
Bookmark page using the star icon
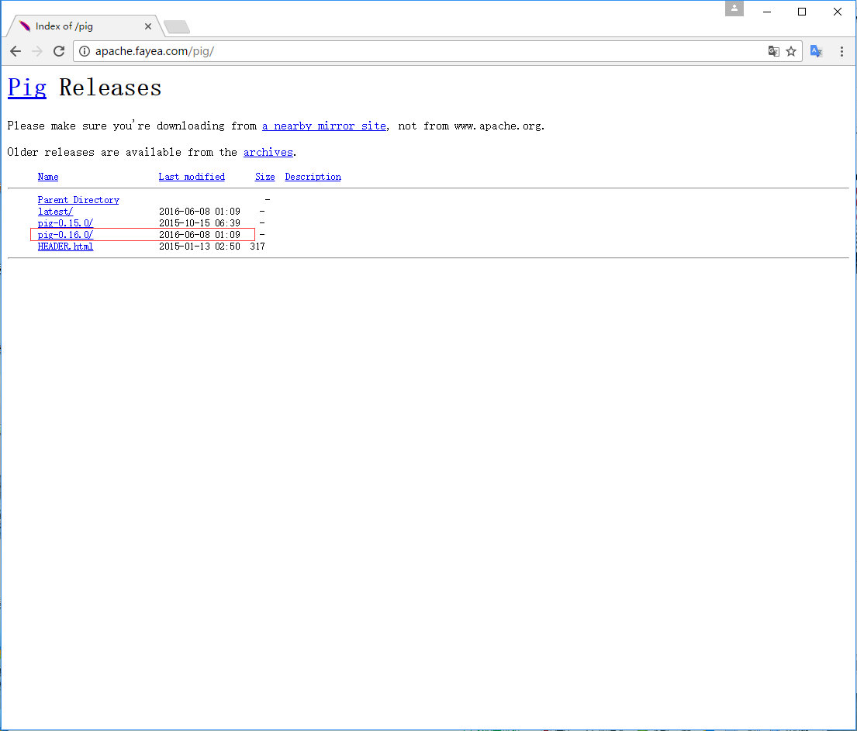(791, 51)
